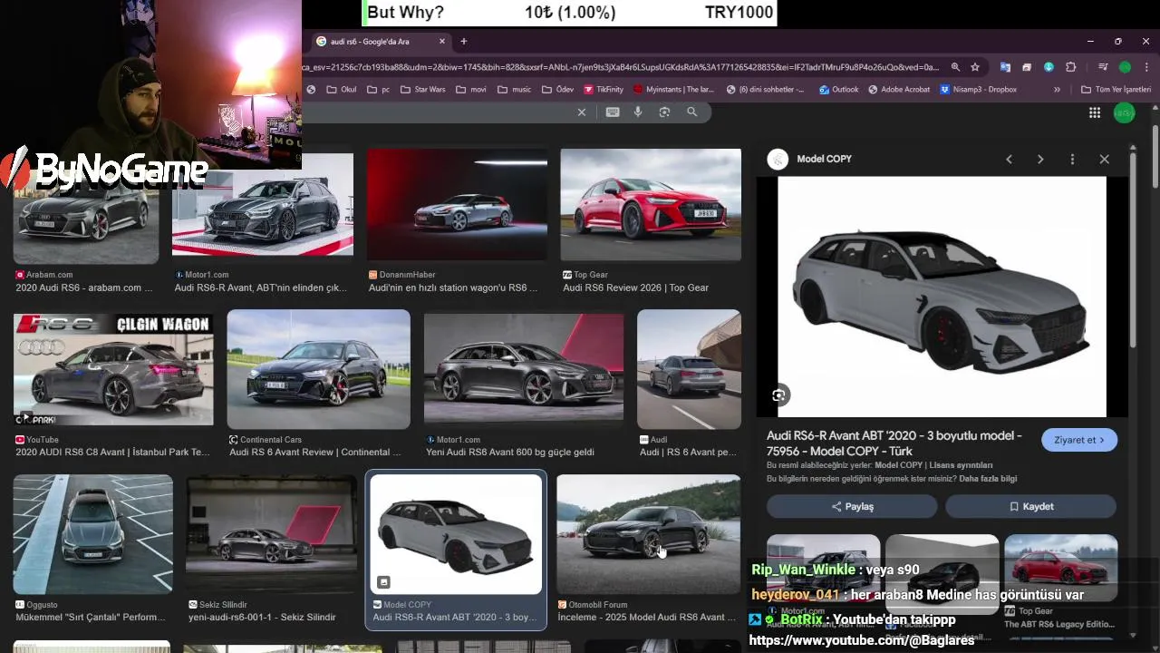This screenshot has height=653, width=1160.
Task: Open the address bar zoom magnifier icon
Action: click(x=955, y=67)
